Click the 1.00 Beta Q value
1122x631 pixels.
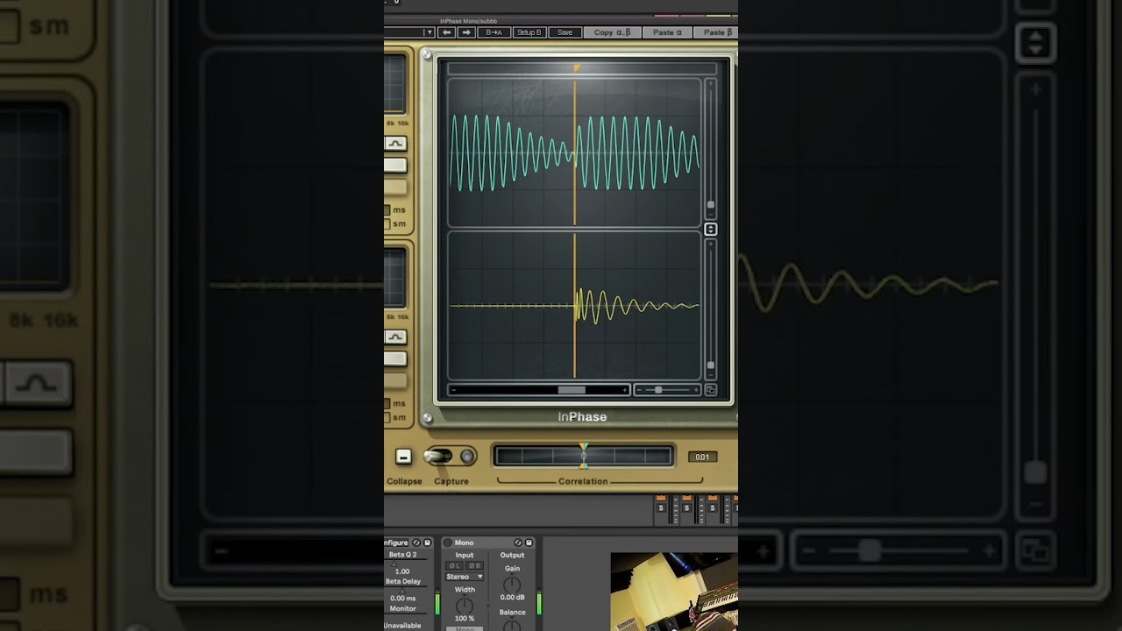pos(402,571)
